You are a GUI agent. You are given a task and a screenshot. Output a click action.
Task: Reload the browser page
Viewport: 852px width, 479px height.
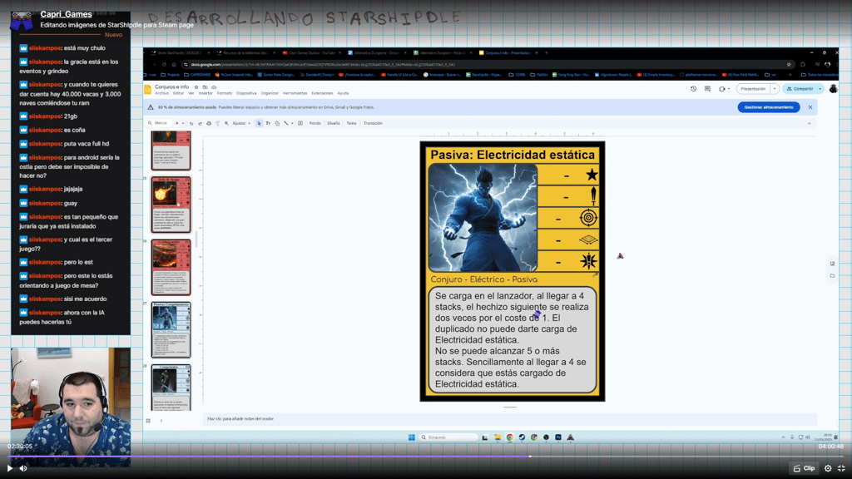tap(164, 64)
